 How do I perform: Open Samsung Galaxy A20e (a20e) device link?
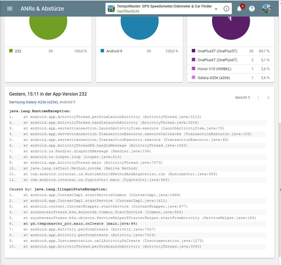[x=33, y=102]
